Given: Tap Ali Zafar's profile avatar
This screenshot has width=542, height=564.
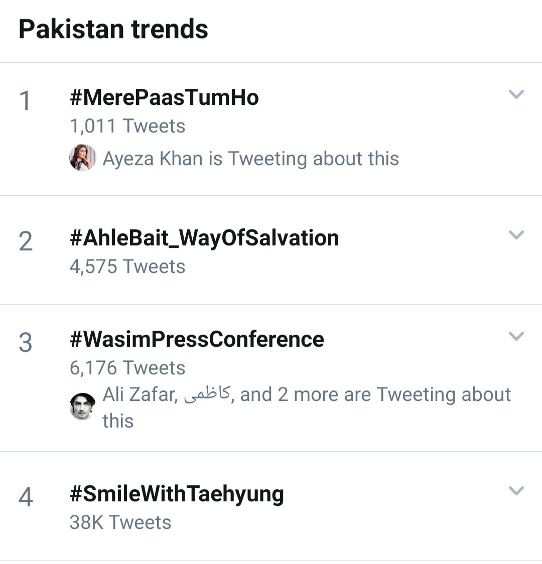Looking at the screenshot, I should tap(82, 406).
